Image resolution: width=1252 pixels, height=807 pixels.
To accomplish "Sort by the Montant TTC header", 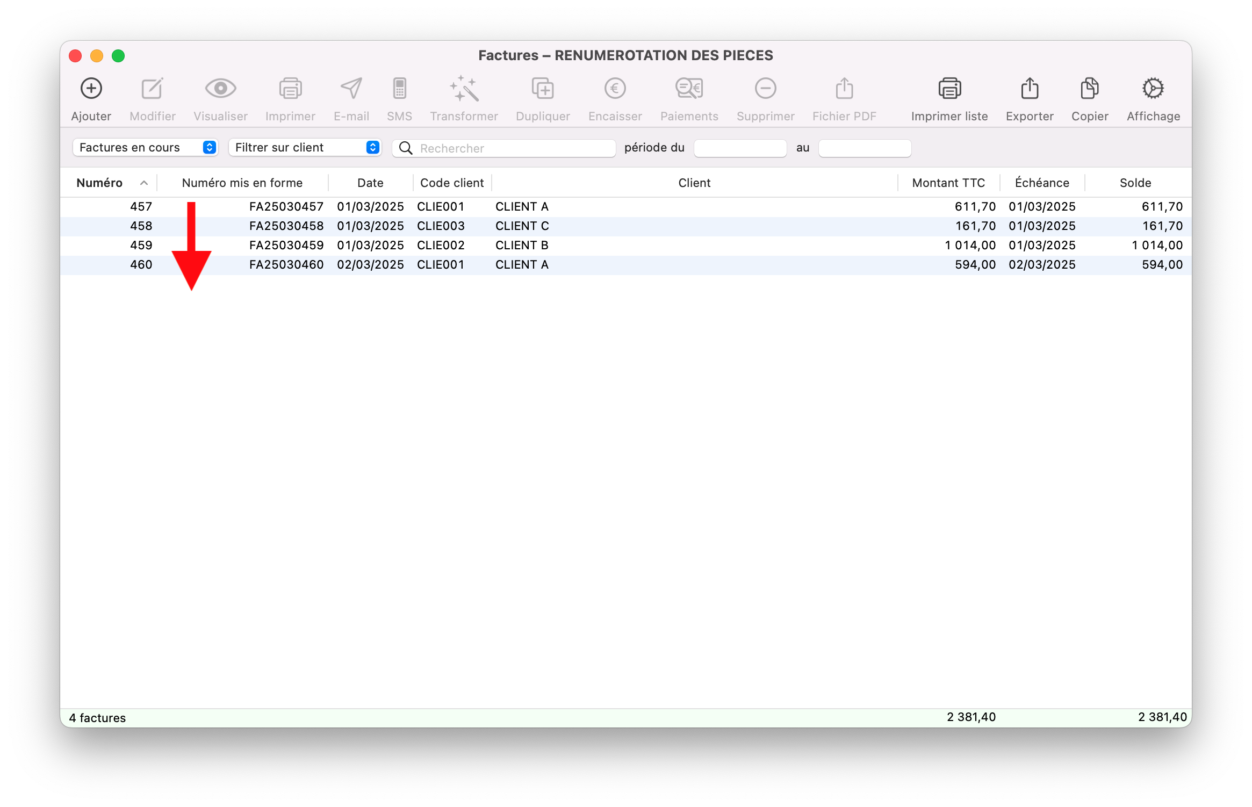I will (x=948, y=183).
